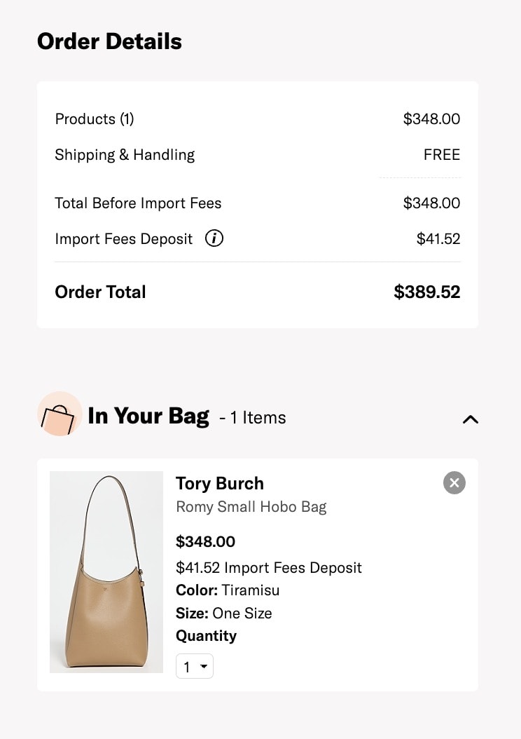Viewport: 521px width, 739px height.
Task: Click the item's $41.52 Import Fees Deposit text
Action: tap(269, 567)
